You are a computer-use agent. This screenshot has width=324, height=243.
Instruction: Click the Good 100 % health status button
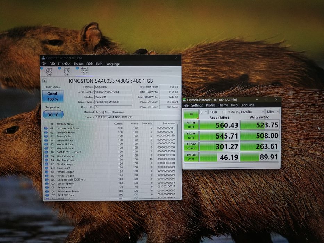52,96
